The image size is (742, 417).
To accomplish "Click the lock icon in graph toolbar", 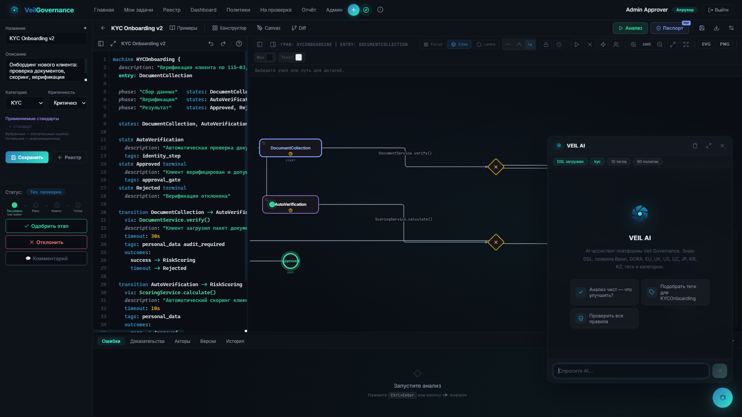I will (546, 44).
